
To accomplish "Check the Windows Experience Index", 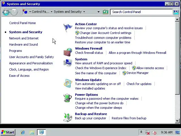I will pyautogui.click(x=101, y=68).
